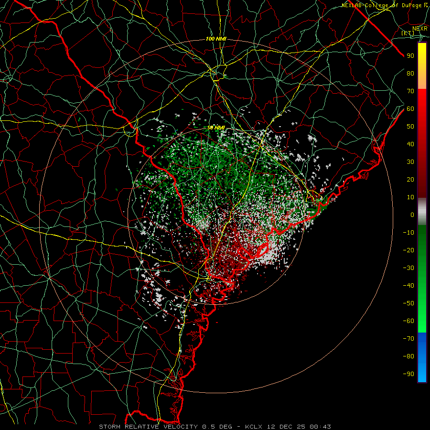430x430 pixels.
Task: Click the 50 NMI range ring label
Action: [x=216, y=128]
